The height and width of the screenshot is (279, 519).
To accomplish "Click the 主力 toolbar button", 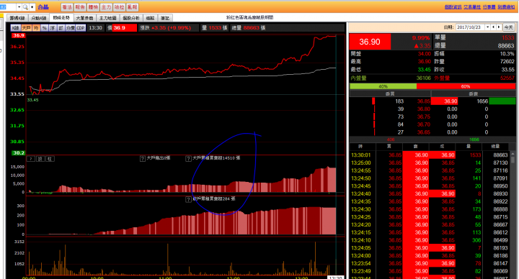I will [x=106, y=7].
